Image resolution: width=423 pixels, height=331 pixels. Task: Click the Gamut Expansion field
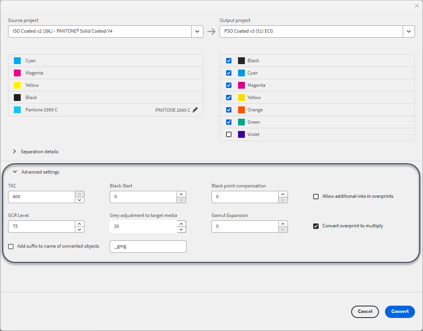[245, 226]
